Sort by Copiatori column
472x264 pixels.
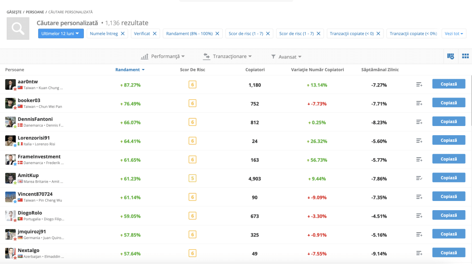click(255, 69)
